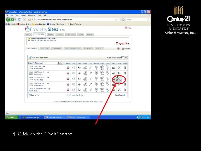Open the Latest Headlines bookmark
The image size is (201, 151).
point(39,24)
